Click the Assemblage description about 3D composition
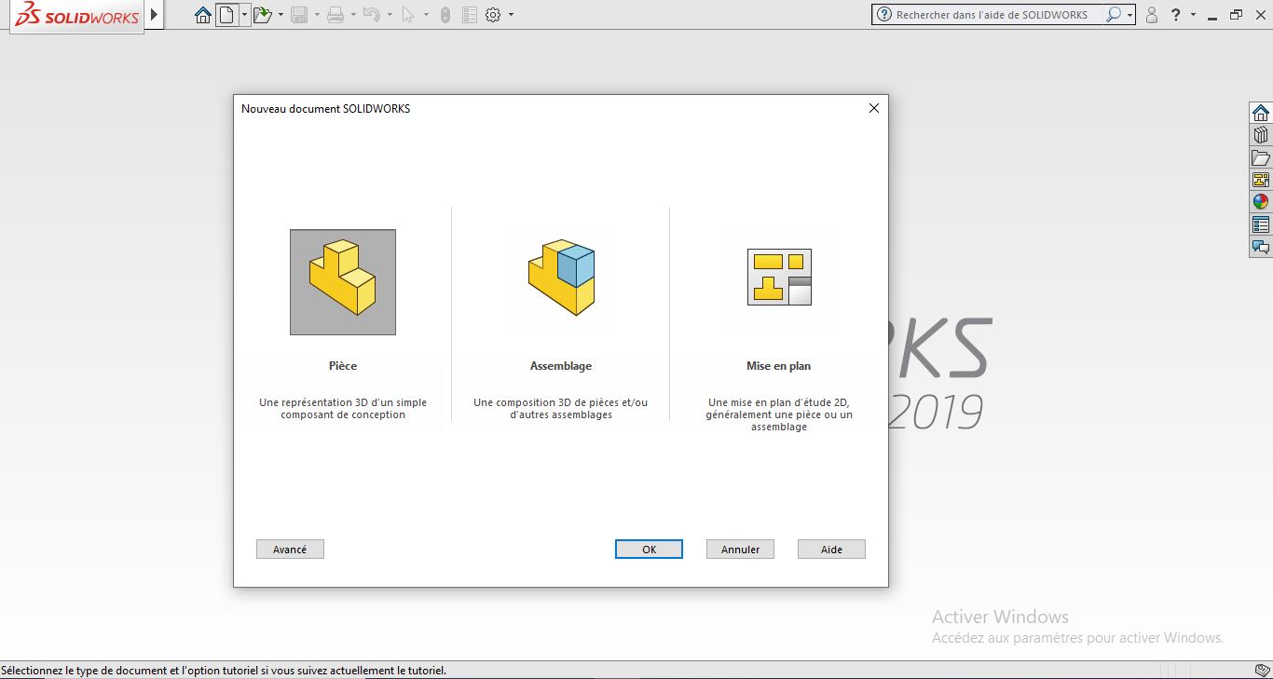The height and width of the screenshot is (679, 1273). coord(561,409)
